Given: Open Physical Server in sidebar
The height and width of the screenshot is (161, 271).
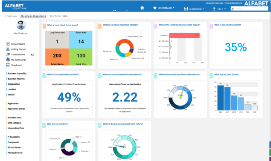Looking at the screenshot, I should pos(15,153).
